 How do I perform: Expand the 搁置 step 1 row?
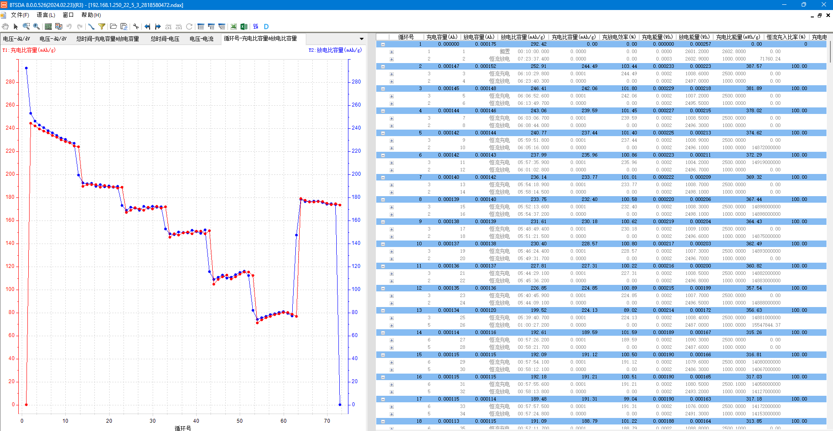coord(391,52)
